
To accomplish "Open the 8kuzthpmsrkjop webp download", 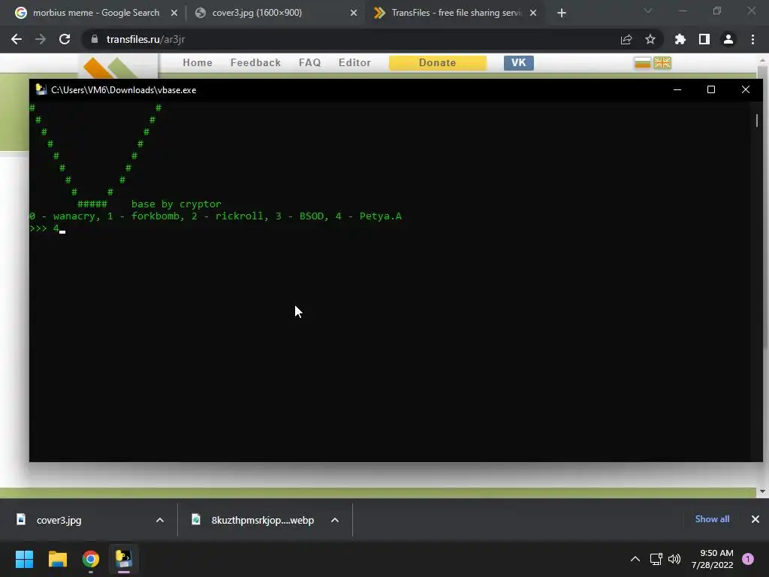I will tap(262, 520).
